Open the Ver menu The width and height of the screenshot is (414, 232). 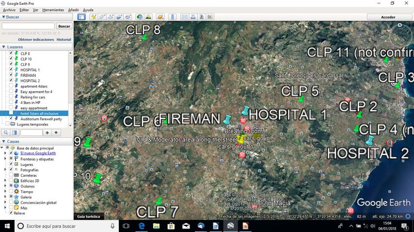click(36, 10)
